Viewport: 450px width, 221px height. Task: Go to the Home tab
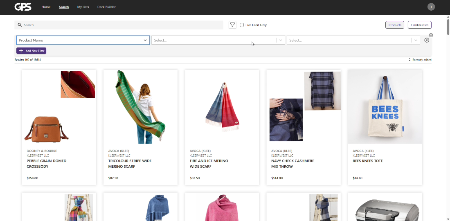click(x=46, y=7)
